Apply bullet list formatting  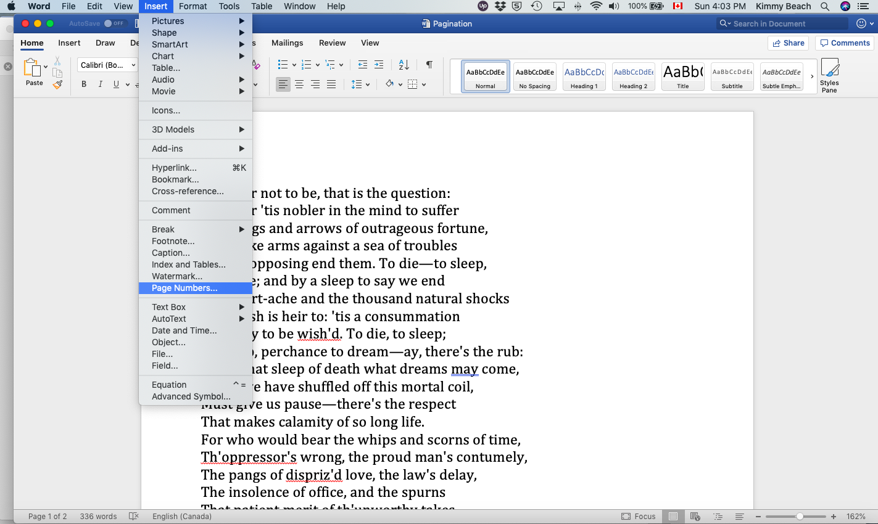283,65
